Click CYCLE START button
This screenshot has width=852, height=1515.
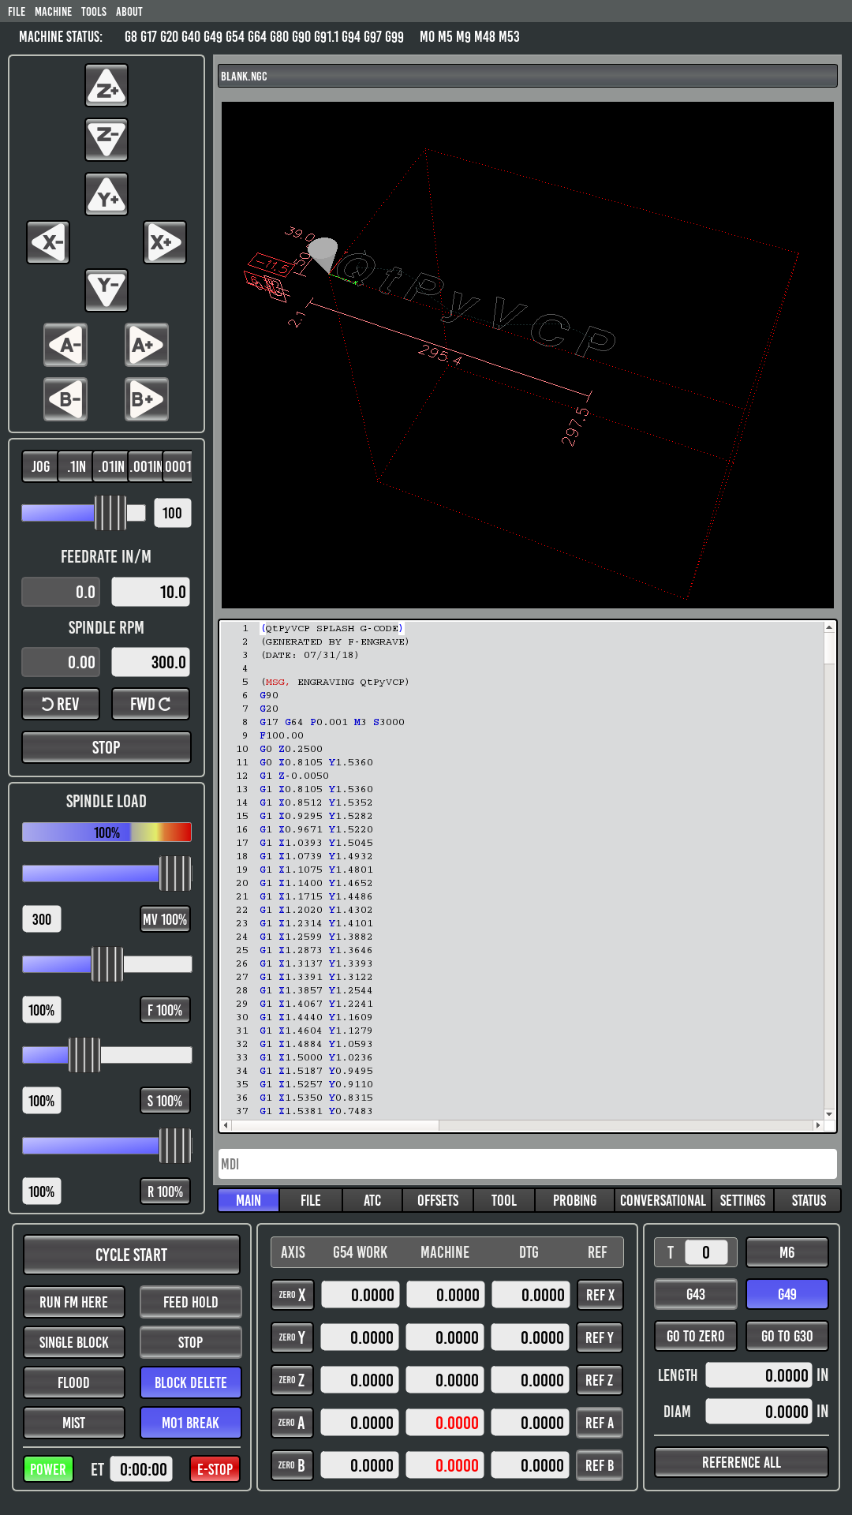tap(132, 1255)
